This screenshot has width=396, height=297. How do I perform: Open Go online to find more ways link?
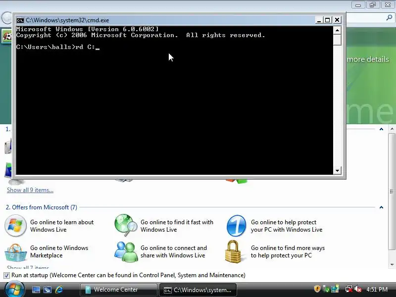coord(288,251)
